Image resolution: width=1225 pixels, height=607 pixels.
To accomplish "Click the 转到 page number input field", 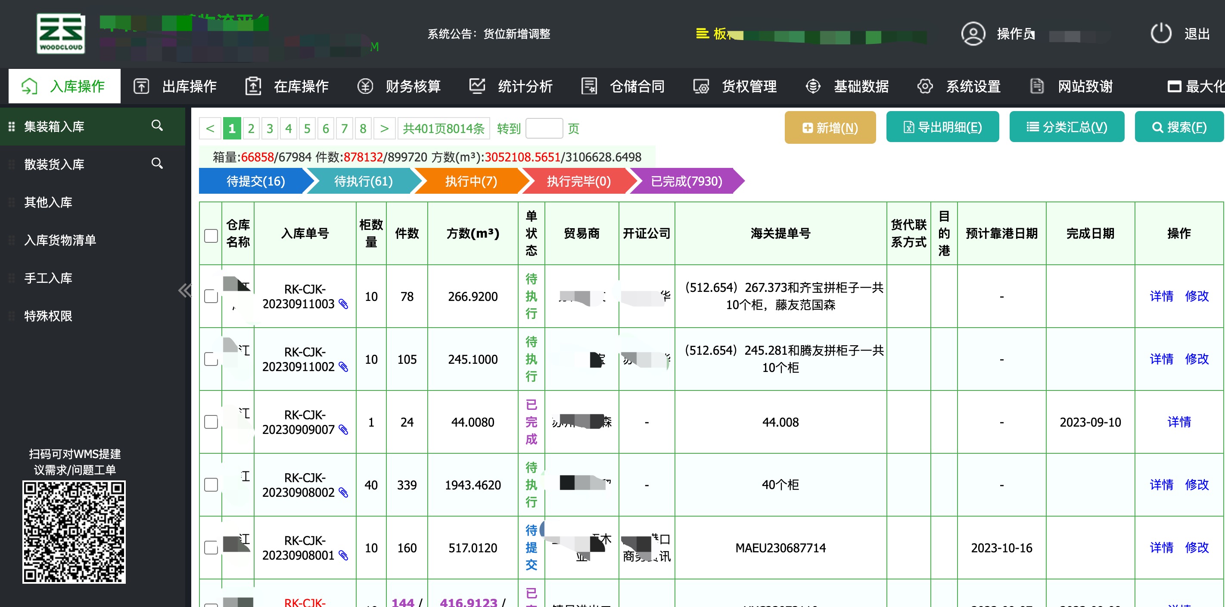I will pyautogui.click(x=544, y=128).
